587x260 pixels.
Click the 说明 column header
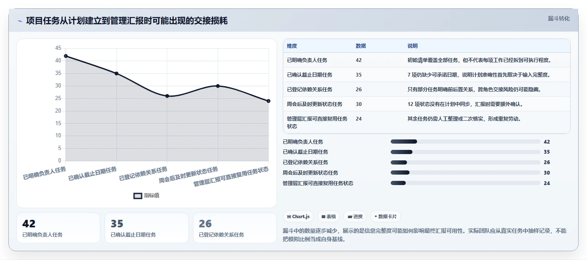pyautogui.click(x=412, y=46)
